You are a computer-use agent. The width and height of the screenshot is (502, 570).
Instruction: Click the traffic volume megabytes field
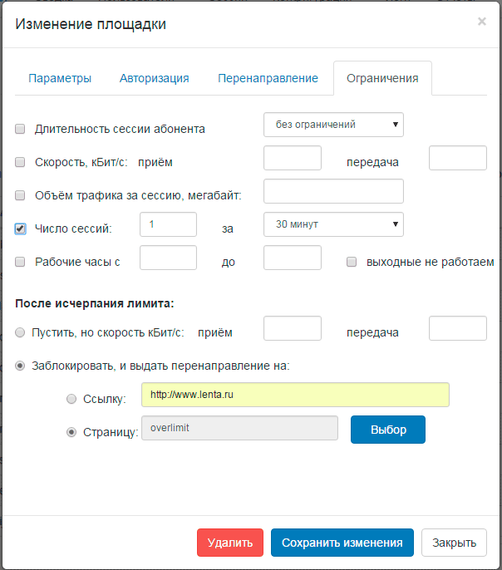(x=333, y=191)
